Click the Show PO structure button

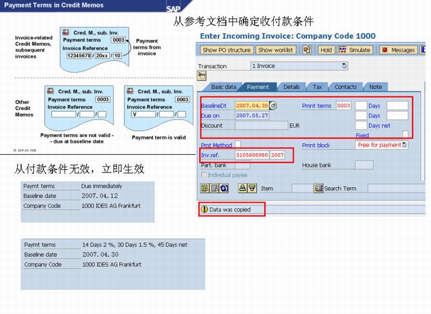tap(227, 50)
